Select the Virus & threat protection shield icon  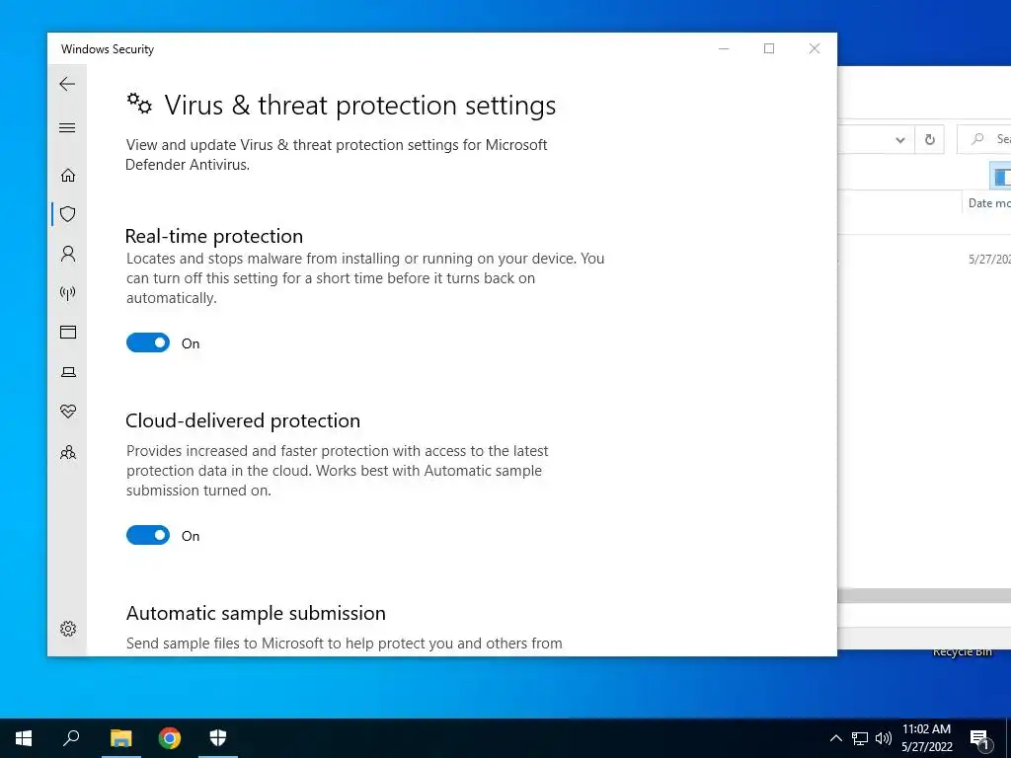click(x=68, y=214)
